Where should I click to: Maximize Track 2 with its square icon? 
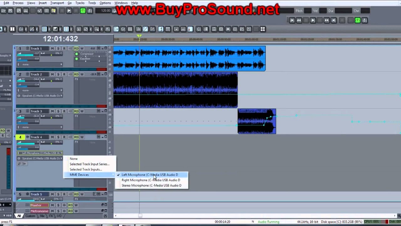click(x=106, y=74)
